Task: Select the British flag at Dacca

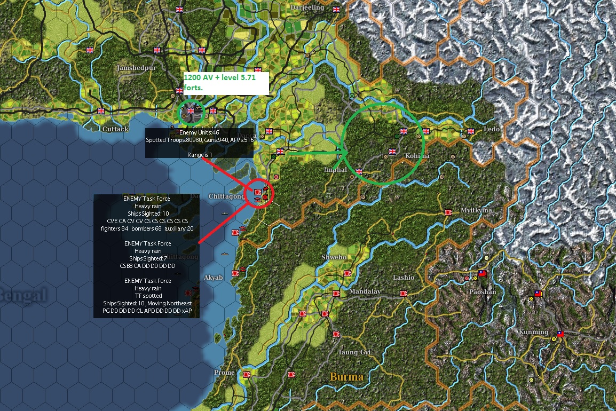Action: (269, 131)
